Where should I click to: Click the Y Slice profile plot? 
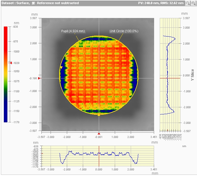(170, 75)
